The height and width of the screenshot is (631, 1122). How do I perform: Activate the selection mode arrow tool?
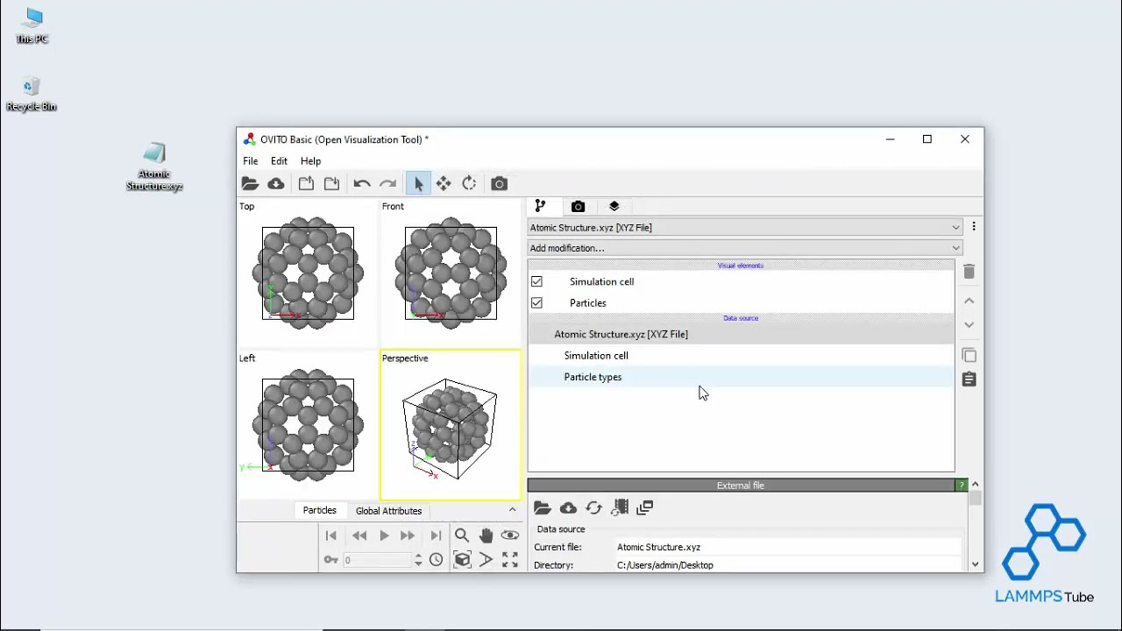(x=418, y=184)
